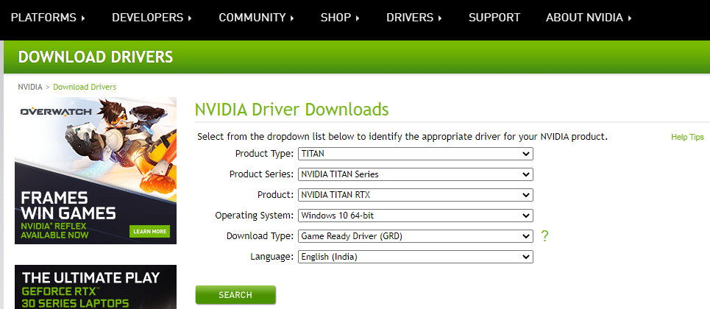
Task: Open the SHOP menu
Action: [340, 18]
